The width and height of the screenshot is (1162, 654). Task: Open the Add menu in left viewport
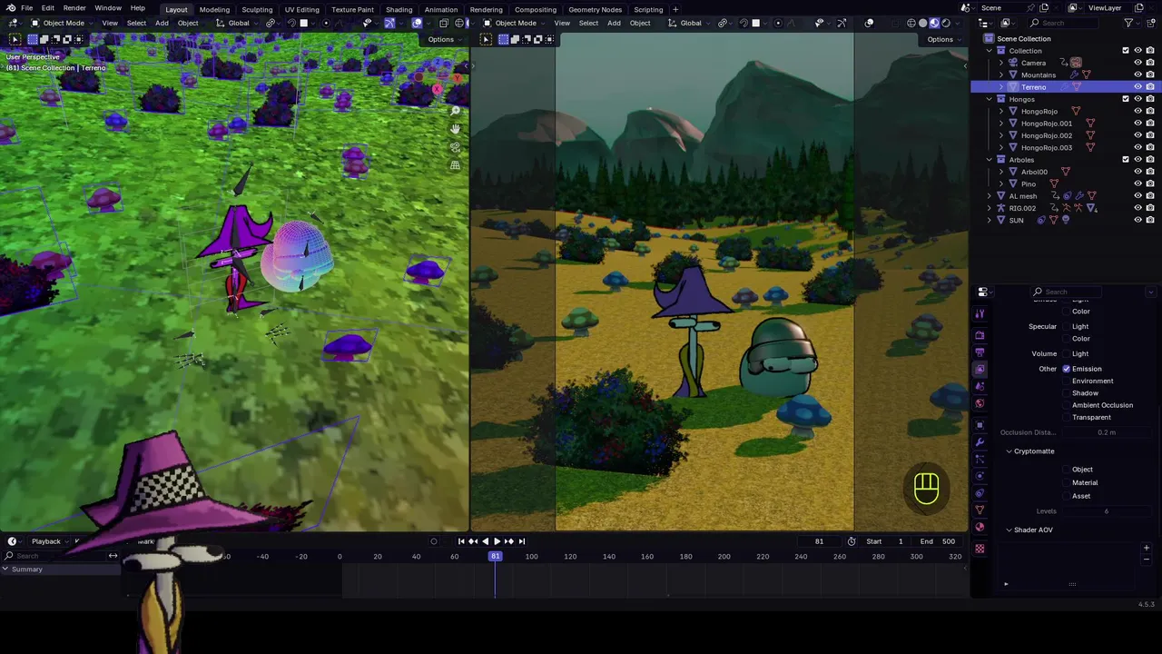tap(162, 23)
